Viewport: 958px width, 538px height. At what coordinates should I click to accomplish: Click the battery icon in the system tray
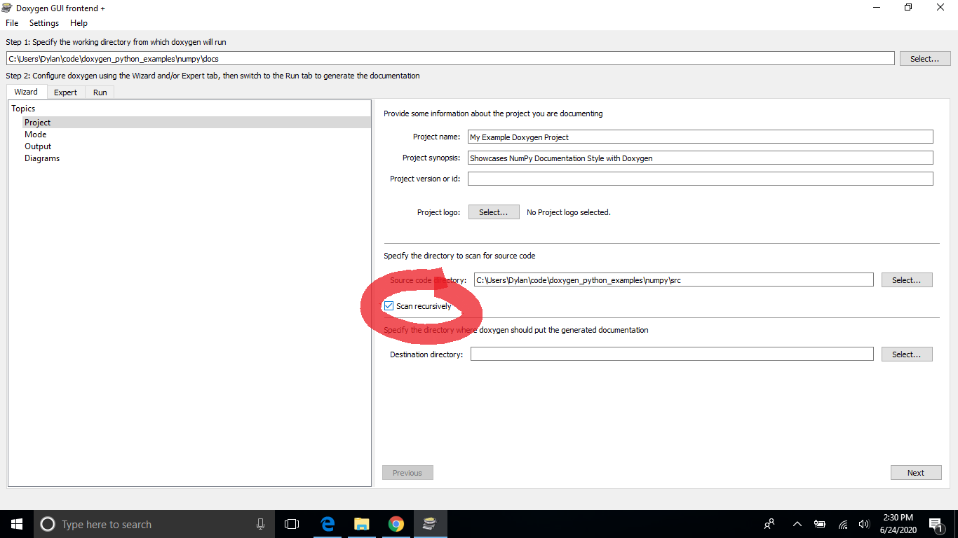[x=819, y=524]
